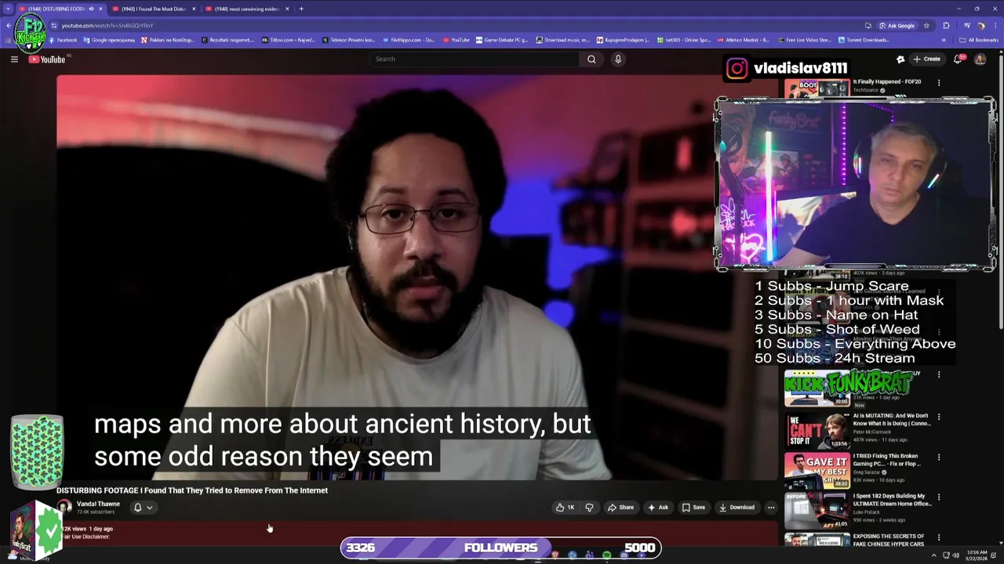1004x564 pixels.
Task: Click the main video player to pause
Action: tap(417, 277)
